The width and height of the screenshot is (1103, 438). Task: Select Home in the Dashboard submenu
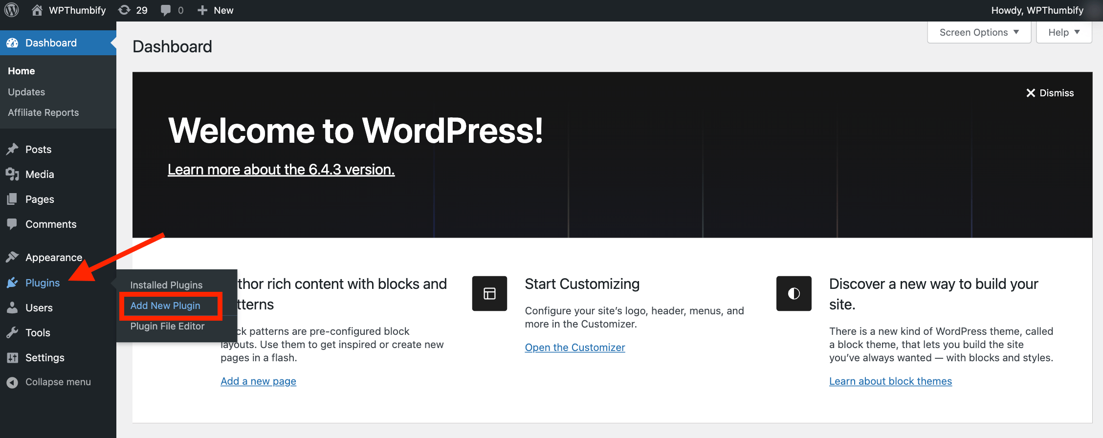point(22,71)
